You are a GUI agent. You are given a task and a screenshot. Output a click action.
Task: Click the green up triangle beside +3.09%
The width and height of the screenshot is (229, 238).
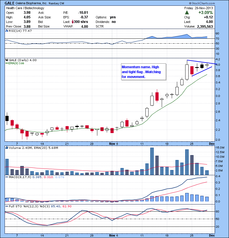tap(187, 12)
